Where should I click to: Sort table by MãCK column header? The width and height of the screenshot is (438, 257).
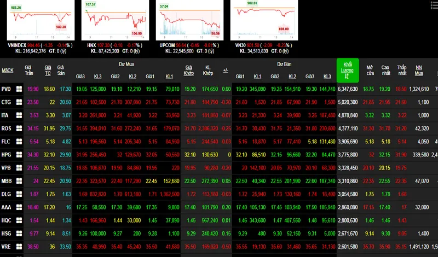pyautogui.click(x=8, y=71)
